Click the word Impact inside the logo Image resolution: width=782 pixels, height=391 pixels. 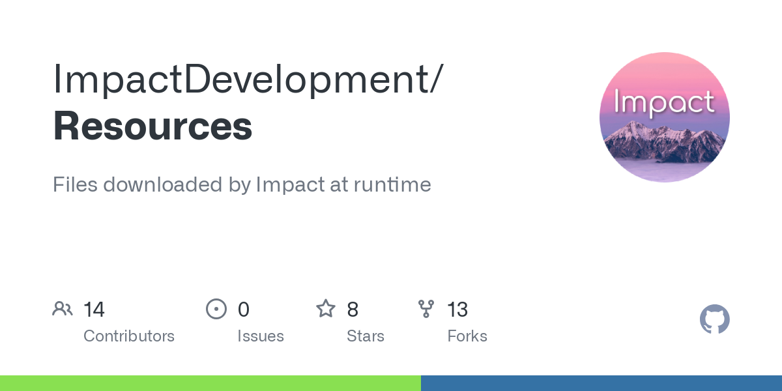pyautogui.click(x=664, y=102)
